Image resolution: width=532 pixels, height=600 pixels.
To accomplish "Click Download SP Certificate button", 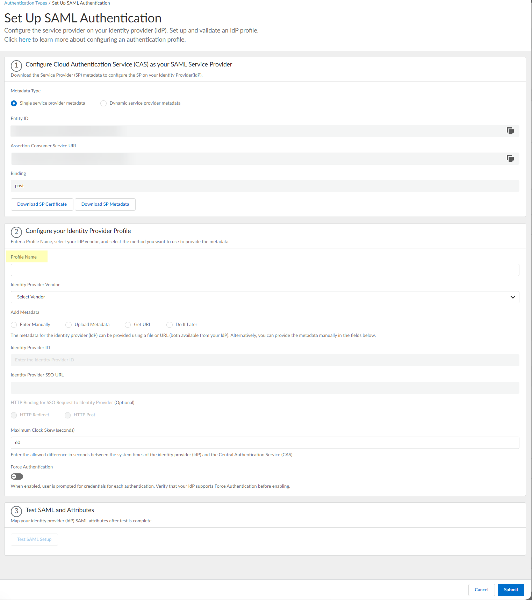I will pos(42,204).
